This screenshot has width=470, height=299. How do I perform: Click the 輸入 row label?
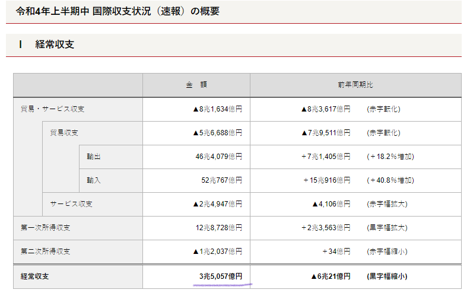pyautogui.click(x=93, y=180)
